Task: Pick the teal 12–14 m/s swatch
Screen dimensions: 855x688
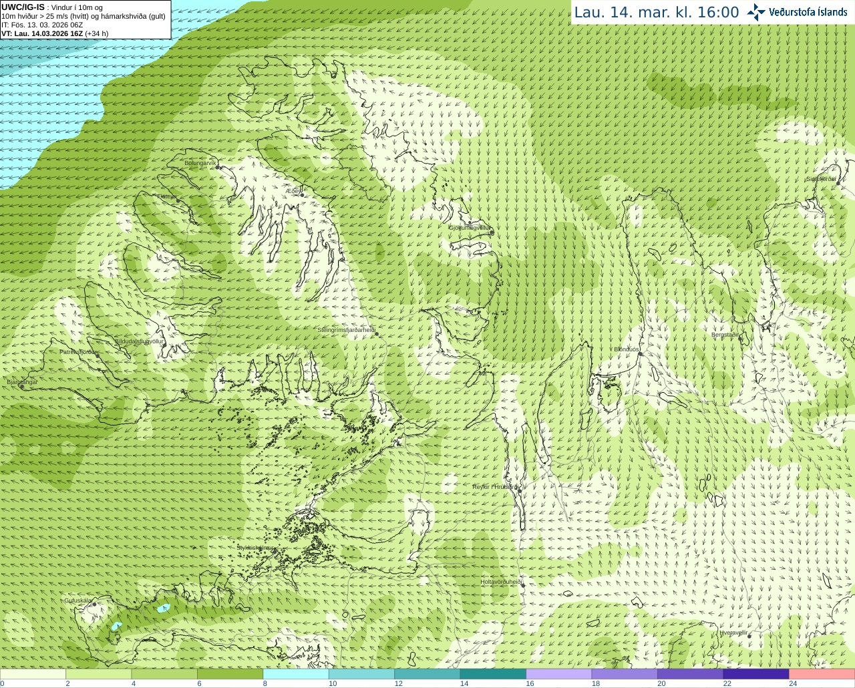Action: [427, 674]
